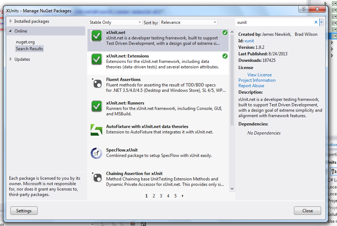Select nuget.org source

point(25,42)
